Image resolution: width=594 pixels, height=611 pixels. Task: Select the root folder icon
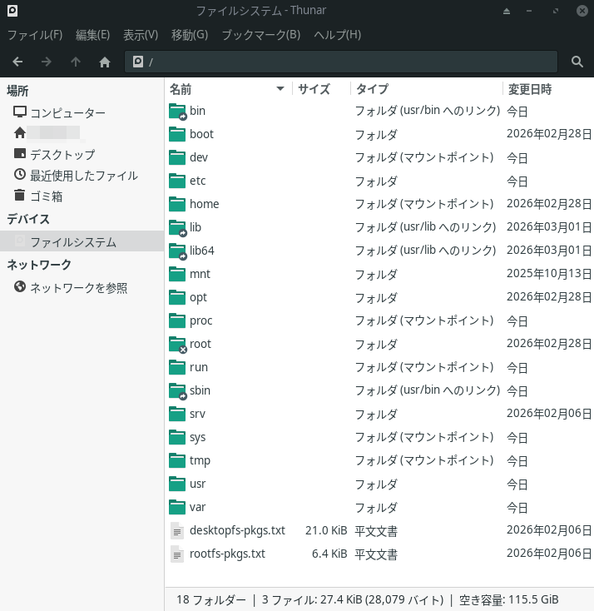(177, 344)
